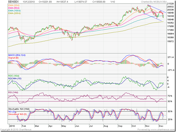Click the low value L=19074.57
Viewport: 176px width, 132px height.
[x=81, y=2]
